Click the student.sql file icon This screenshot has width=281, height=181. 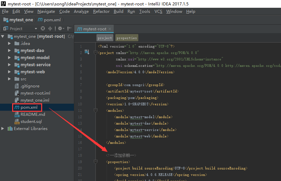[17, 122]
